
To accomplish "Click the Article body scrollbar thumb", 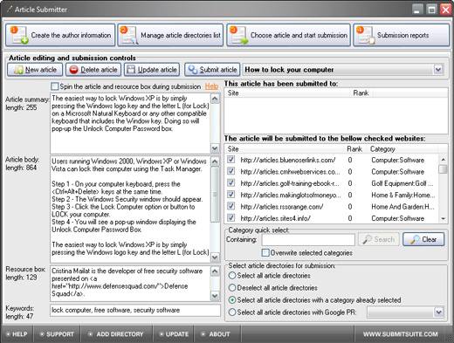I will pyautogui.click(x=215, y=194).
